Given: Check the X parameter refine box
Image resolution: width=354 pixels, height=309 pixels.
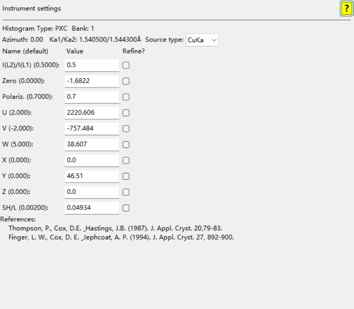Looking at the screenshot, I should click(126, 161).
